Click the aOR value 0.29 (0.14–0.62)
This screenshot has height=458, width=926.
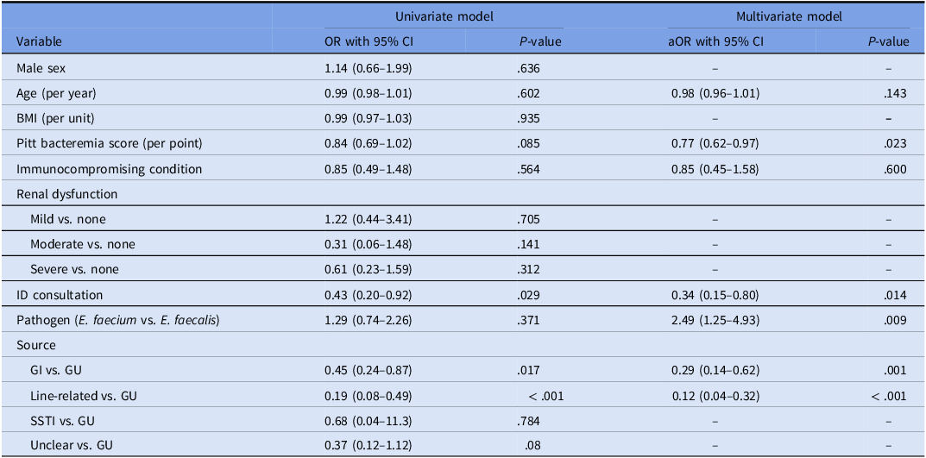715,371
